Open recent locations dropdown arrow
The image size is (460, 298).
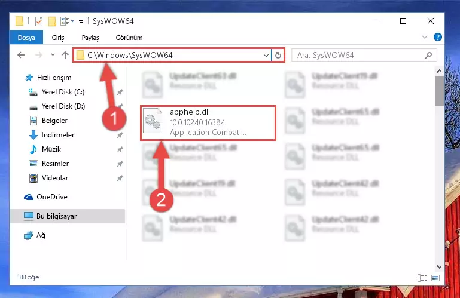coord(53,54)
